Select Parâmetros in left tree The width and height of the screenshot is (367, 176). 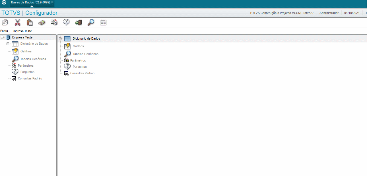[x=26, y=66]
